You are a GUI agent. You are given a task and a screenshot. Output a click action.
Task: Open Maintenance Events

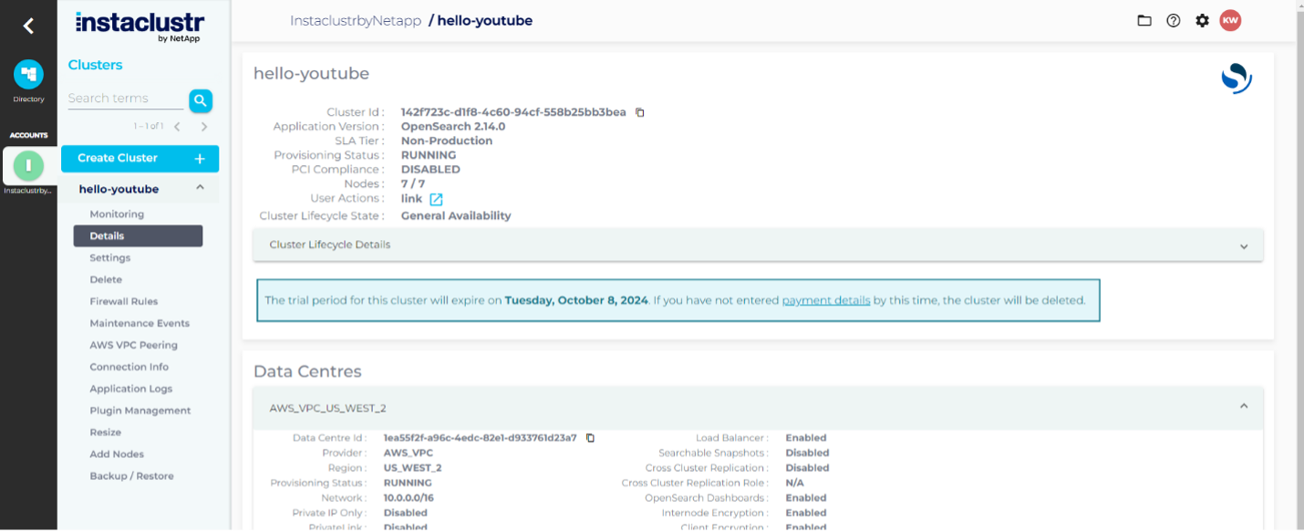point(140,324)
